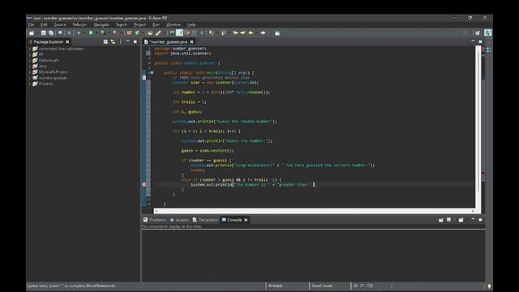Click the Pin Editor icon after Forward arrow

(x=277, y=33)
